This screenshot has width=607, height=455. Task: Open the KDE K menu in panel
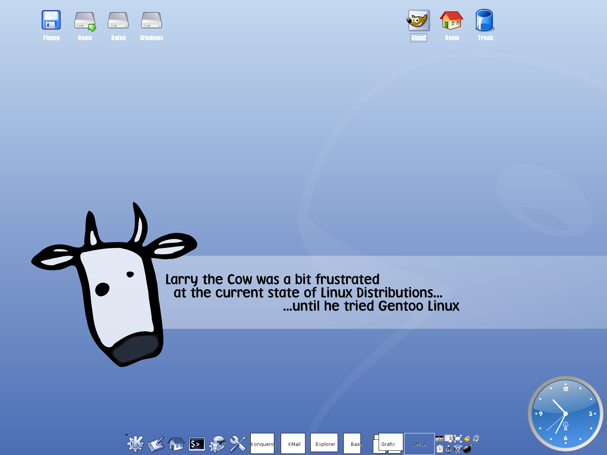pos(135,444)
